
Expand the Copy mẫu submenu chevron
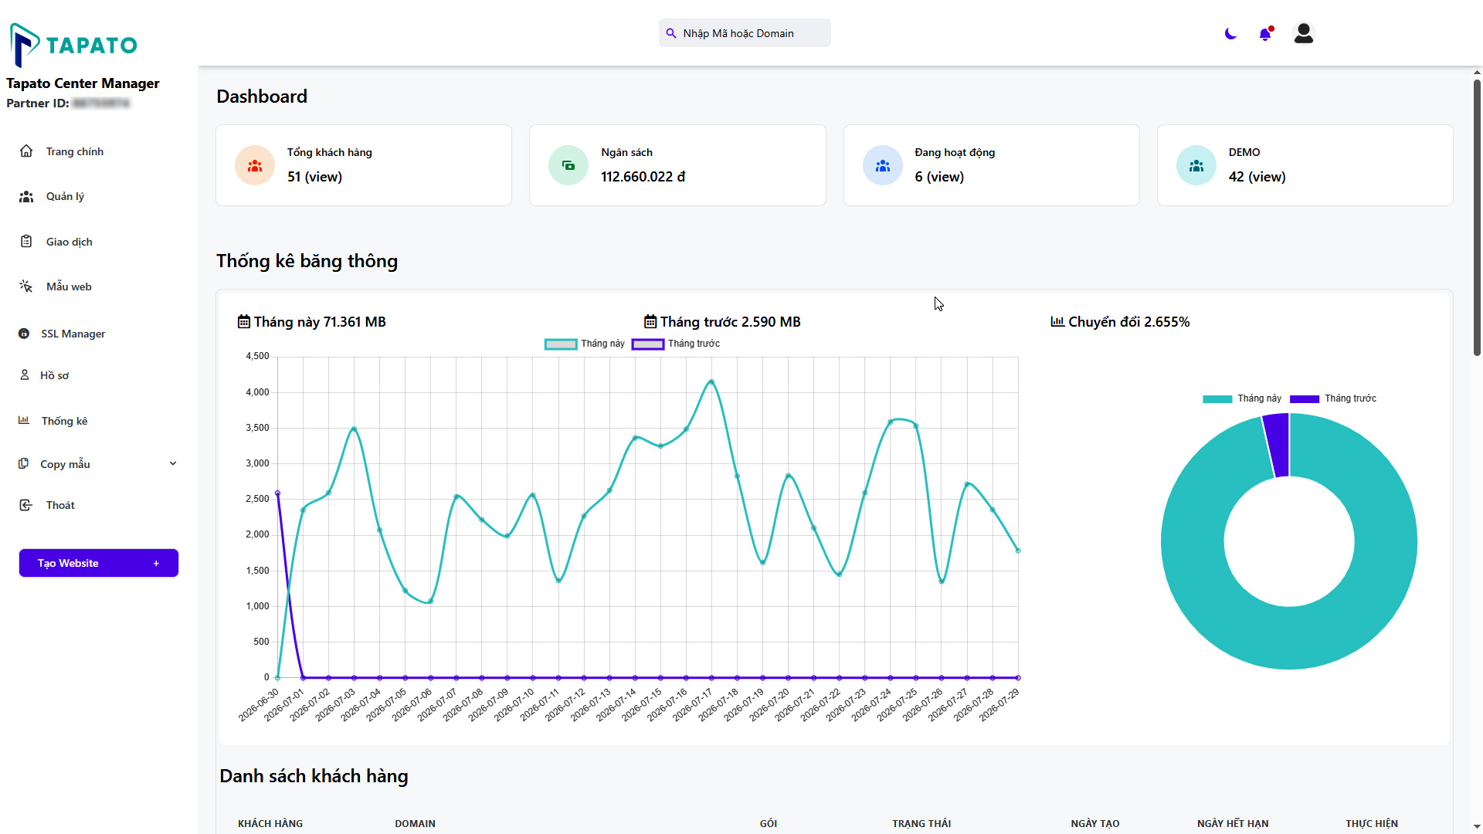point(173,463)
